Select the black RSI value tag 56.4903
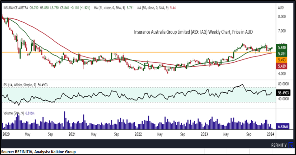 283,93
